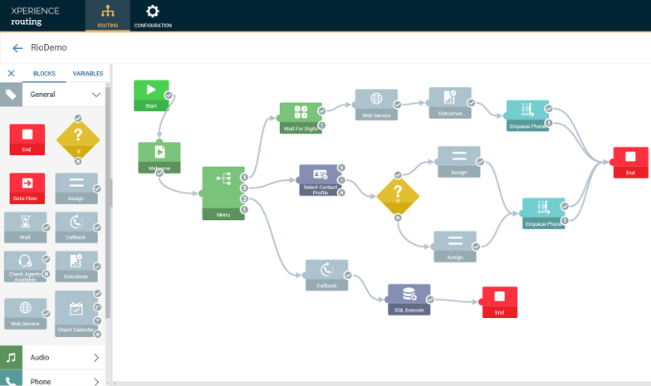This screenshot has width=651, height=386.
Task: Open the Configuration section
Action: (x=153, y=16)
